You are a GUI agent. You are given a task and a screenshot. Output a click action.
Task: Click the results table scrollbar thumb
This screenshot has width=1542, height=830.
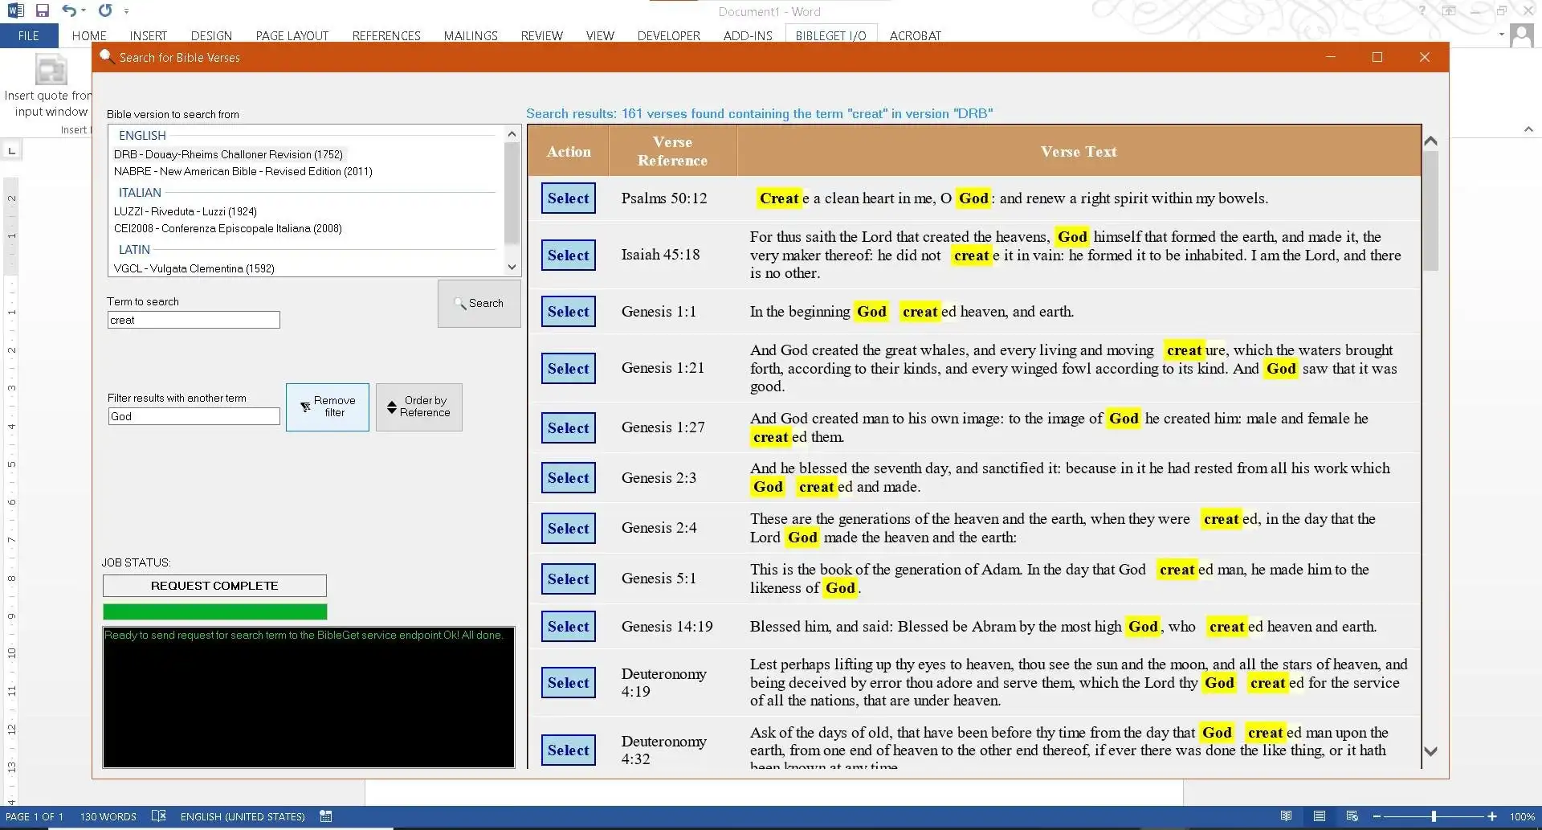click(1430, 211)
